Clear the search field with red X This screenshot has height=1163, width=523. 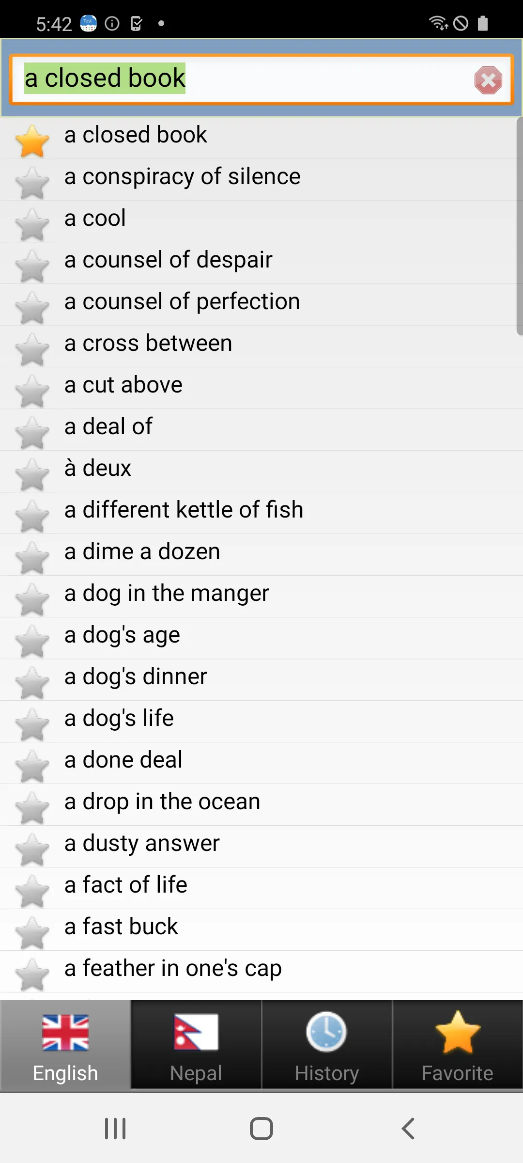488,80
